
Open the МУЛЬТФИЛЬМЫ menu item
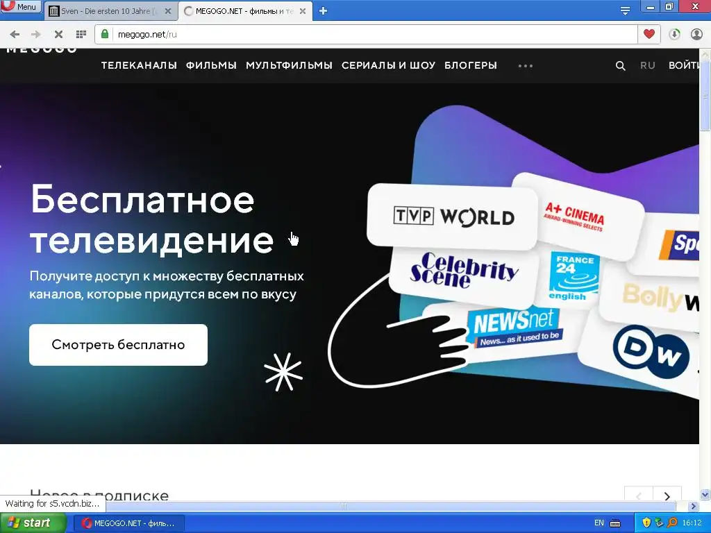[x=290, y=65]
